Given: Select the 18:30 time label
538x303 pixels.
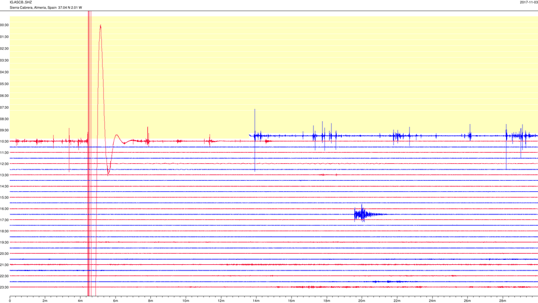Looking at the screenshot, I should point(4,231).
